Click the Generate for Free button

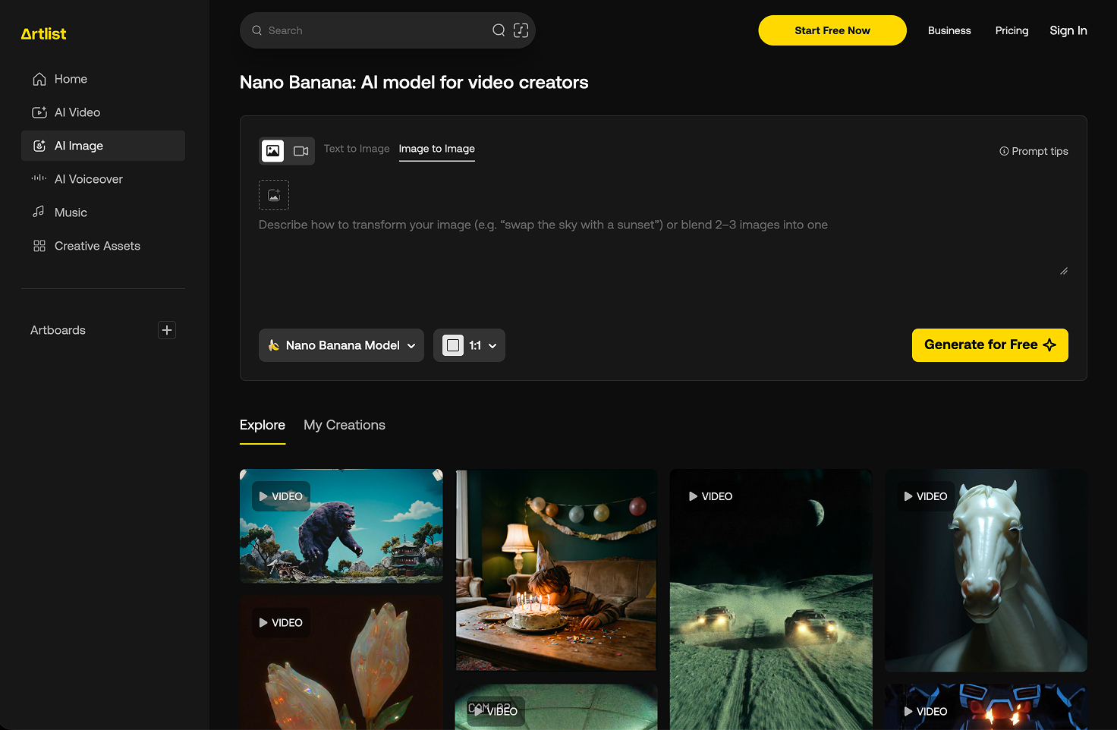coord(990,345)
